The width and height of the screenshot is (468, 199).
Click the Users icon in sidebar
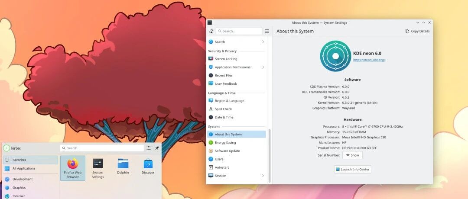[x=211, y=159]
